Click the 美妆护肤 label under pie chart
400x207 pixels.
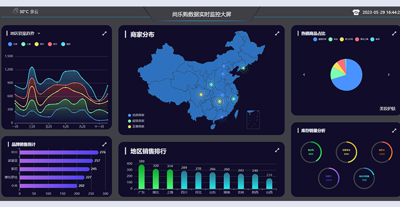387,109
